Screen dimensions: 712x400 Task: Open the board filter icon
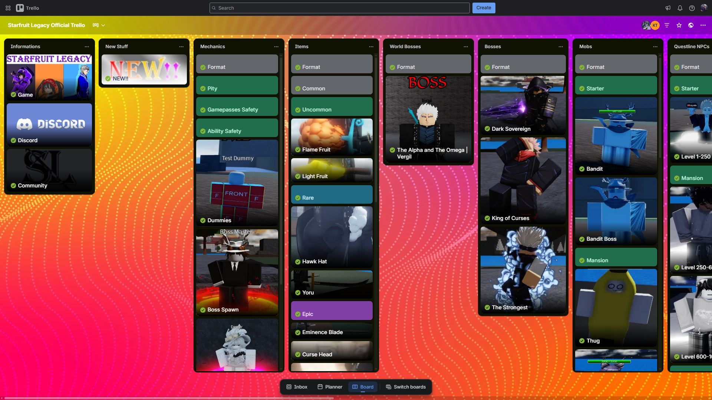pos(667,25)
